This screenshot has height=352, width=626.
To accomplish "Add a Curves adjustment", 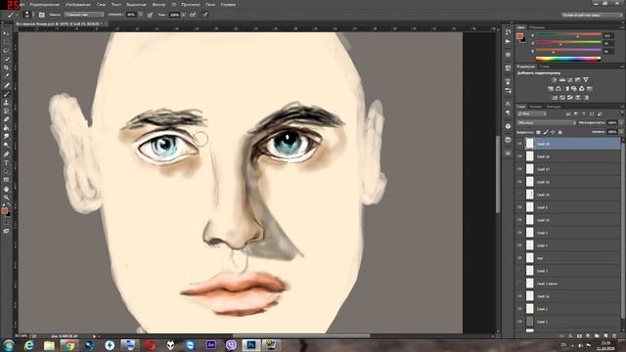I will (570, 80).
